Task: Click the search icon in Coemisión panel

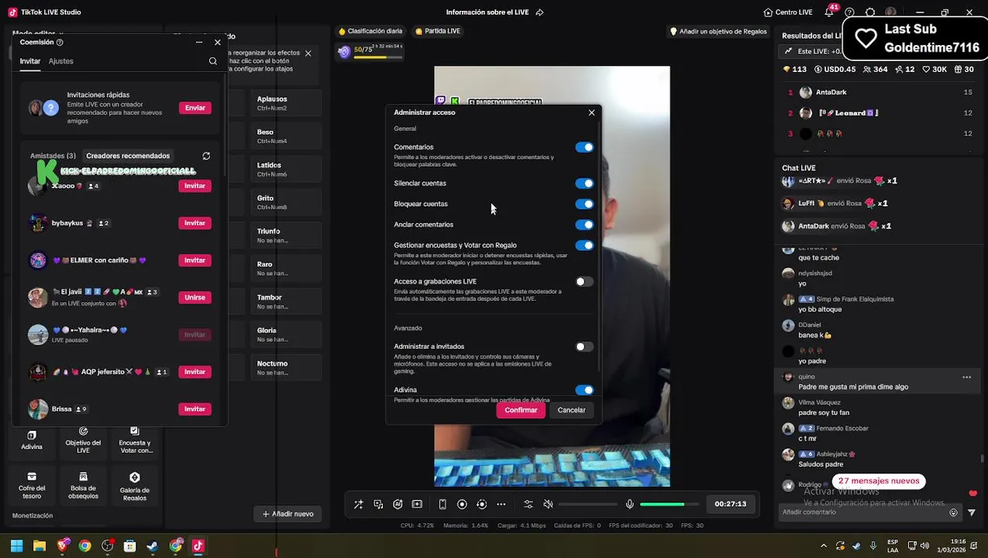Action: 213,61
